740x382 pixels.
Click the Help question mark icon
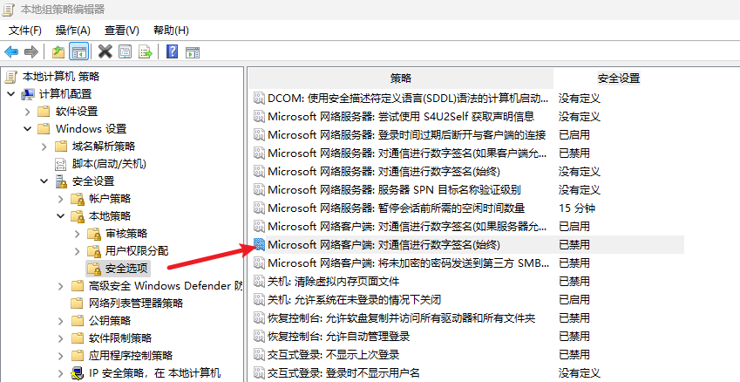[x=173, y=51]
